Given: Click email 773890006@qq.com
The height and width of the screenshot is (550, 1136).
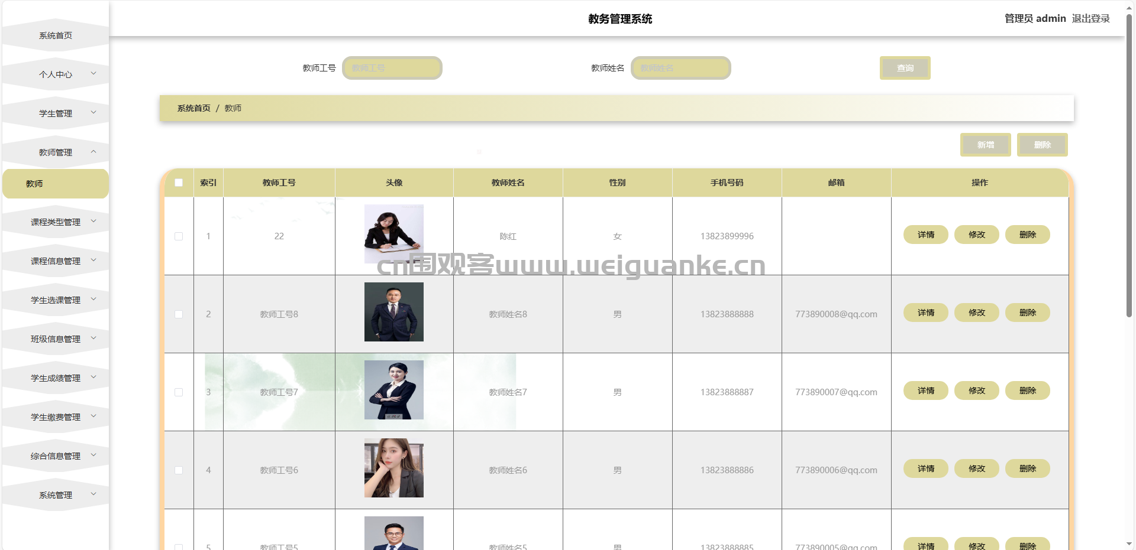Looking at the screenshot, I should click(x=837, y=470).
